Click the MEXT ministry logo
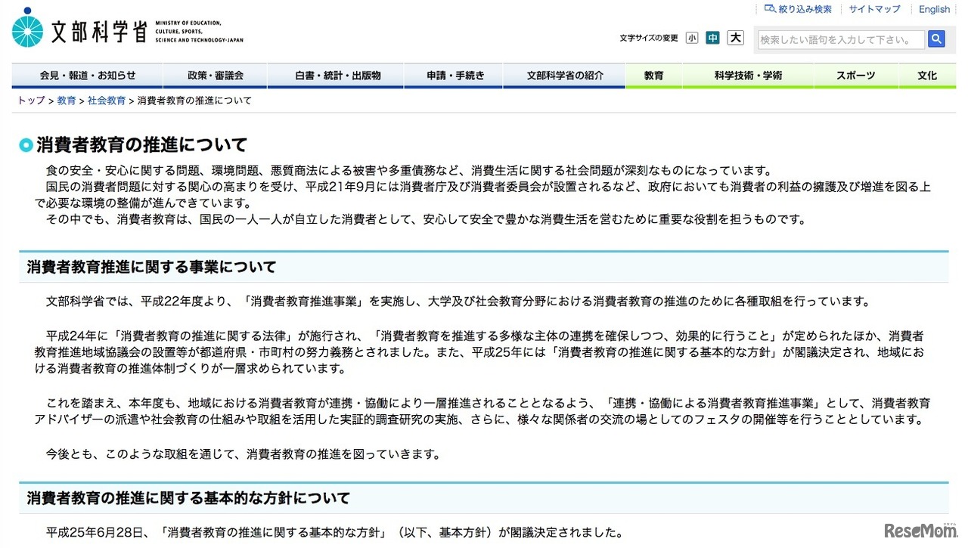The height and width of the screenshot is (548, 968). click(128, 29)
